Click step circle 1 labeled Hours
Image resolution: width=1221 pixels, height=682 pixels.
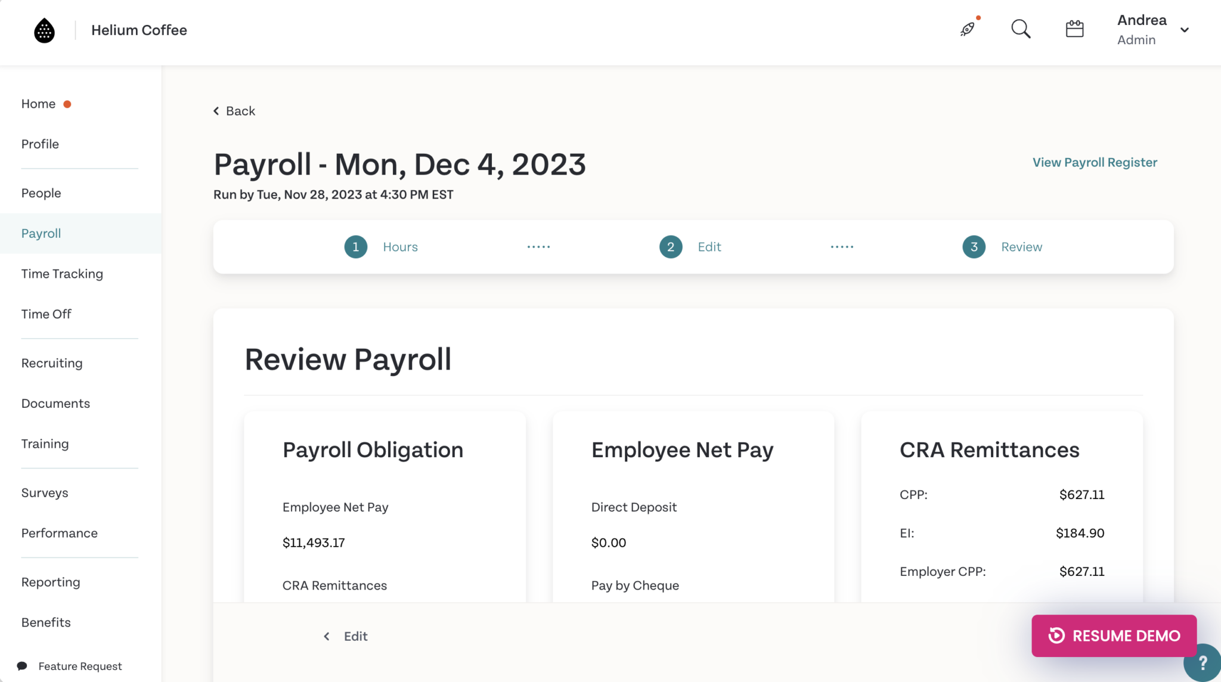pos(356,246)
